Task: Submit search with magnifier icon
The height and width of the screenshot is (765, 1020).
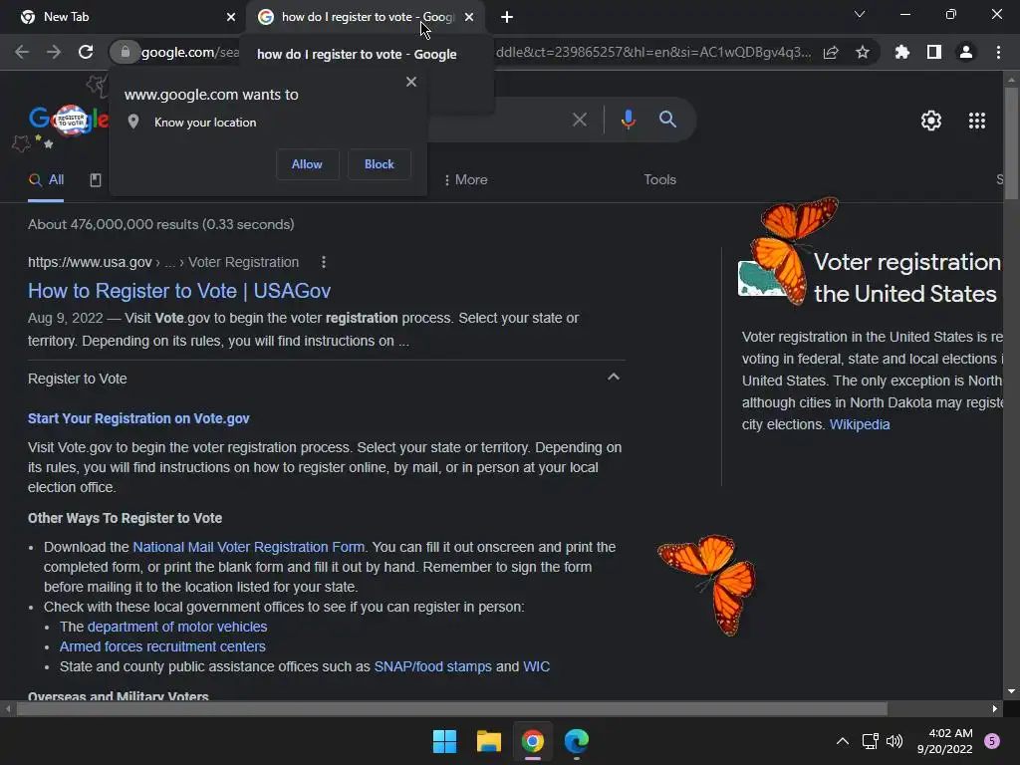Action: pyautogui.click(x=667, y=120)
